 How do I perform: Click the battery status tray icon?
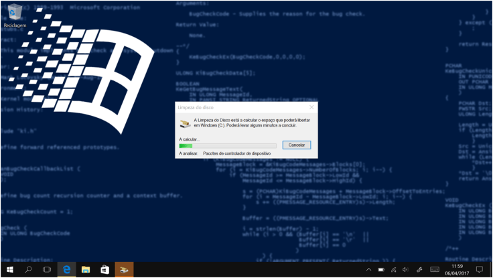tap(381, 269)
